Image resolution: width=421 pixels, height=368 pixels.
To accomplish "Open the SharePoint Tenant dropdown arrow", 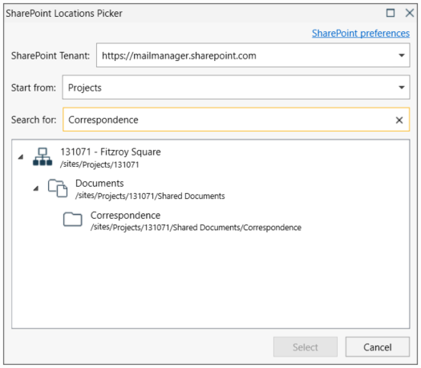I will [402, 55].
